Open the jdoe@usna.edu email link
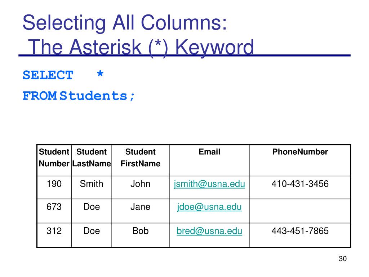Screen dimensions: 369x277 (209, 207)
